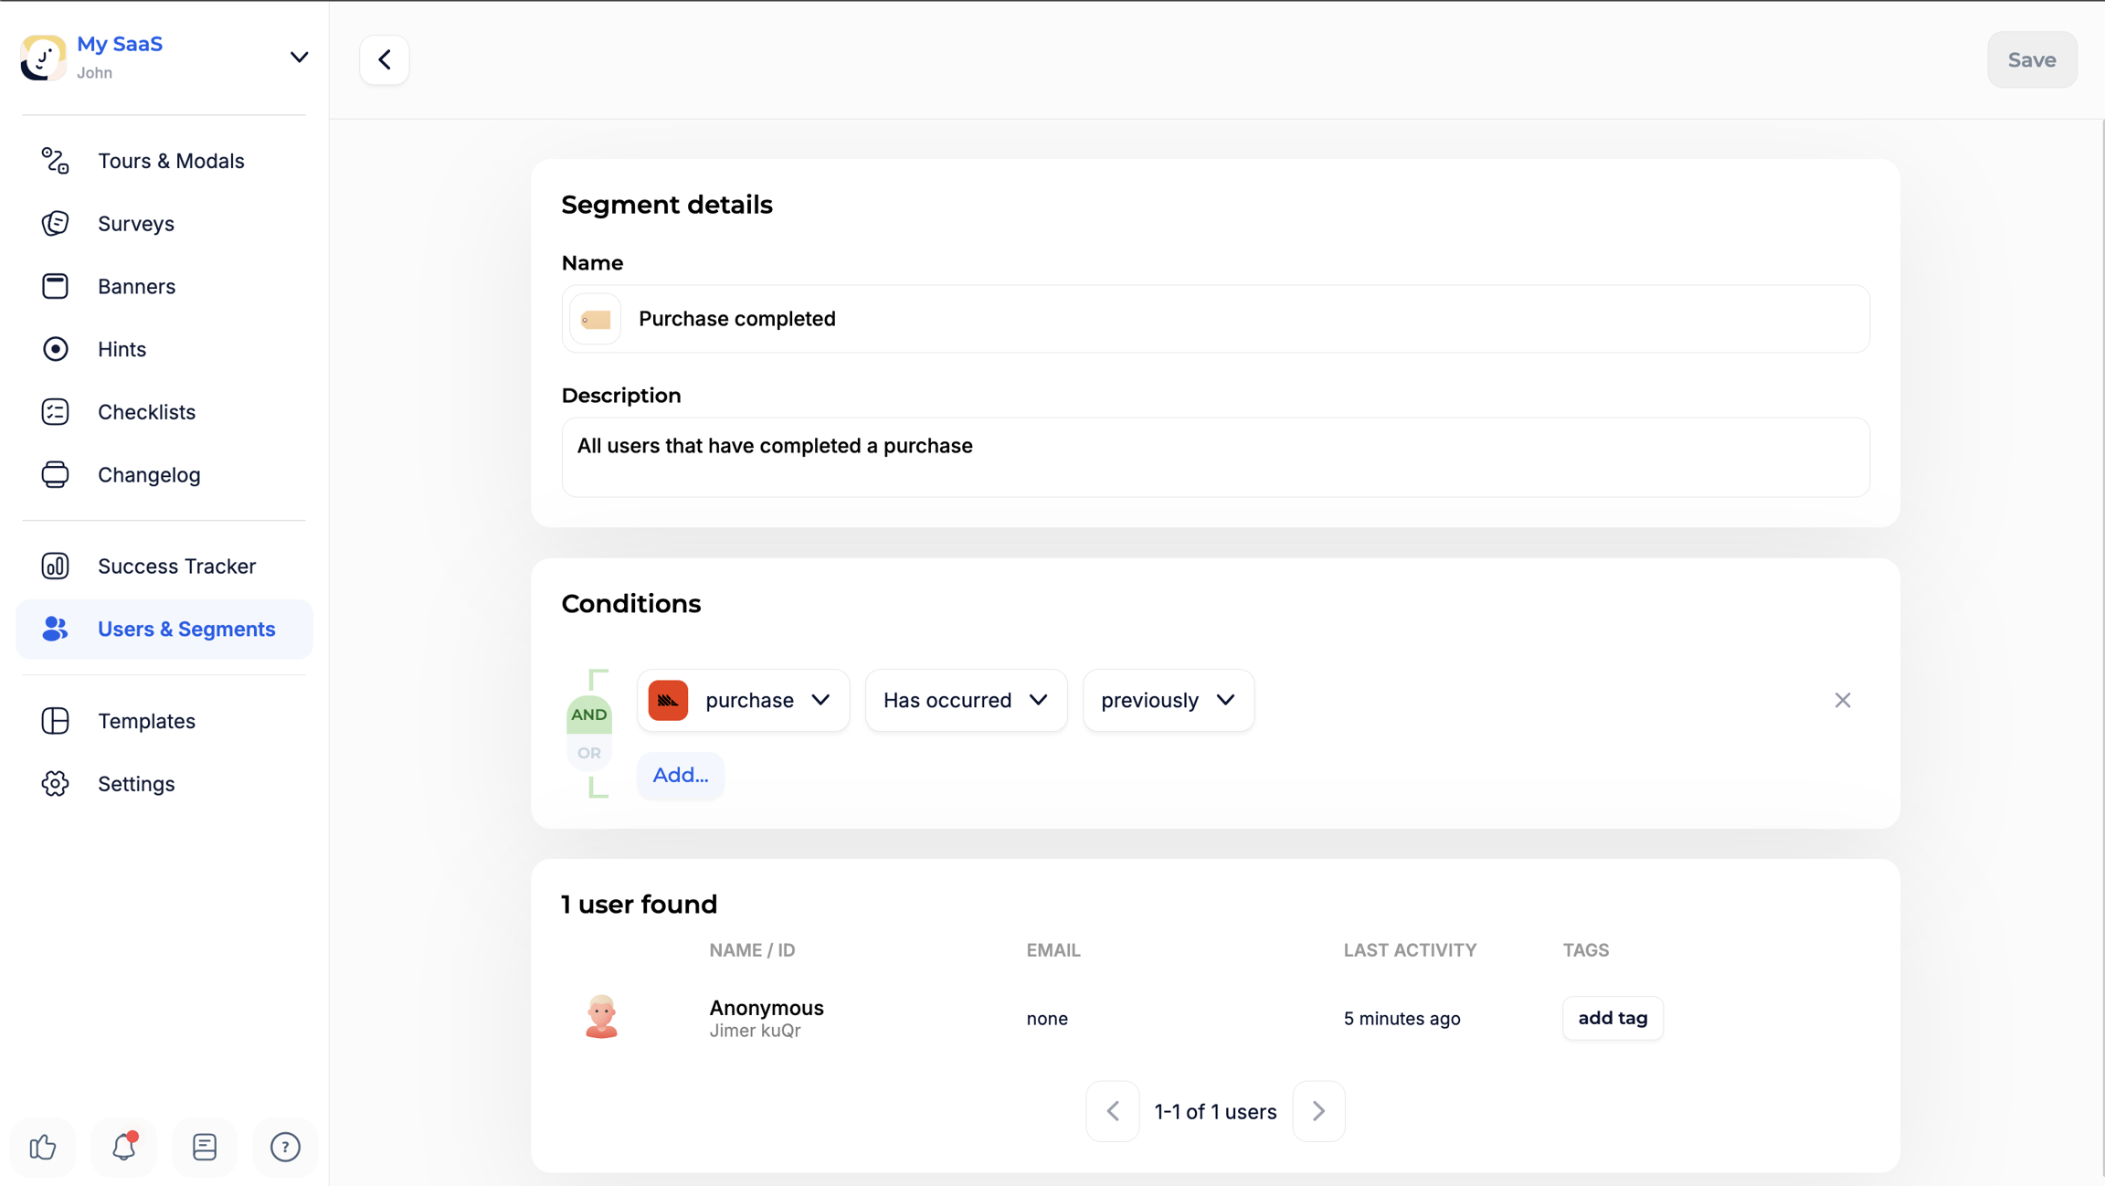
Task: Click the Save button
Action: click(x=2031, y=59)
